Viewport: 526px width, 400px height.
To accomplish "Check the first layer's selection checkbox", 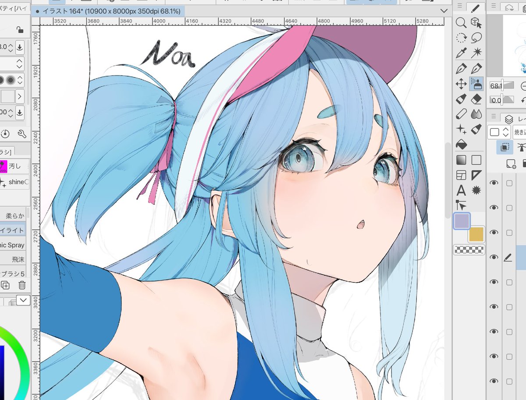I will point(509,183).
